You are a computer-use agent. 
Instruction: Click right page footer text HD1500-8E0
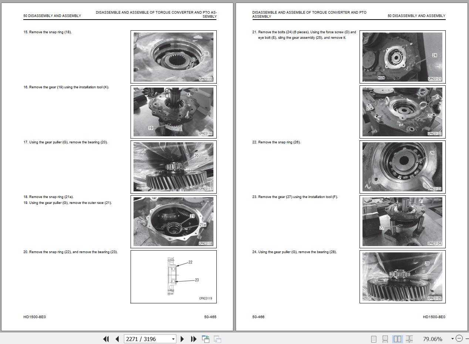click(x=434, y=317)
